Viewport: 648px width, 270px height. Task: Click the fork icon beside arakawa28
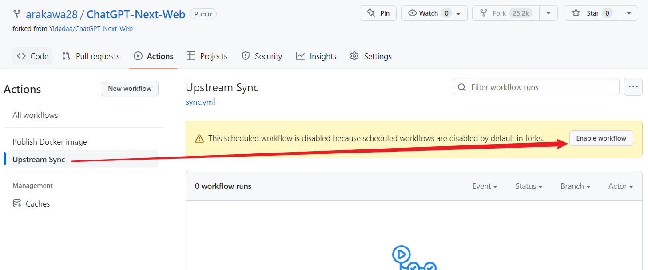pyautogui.click(x=17, y=14)
